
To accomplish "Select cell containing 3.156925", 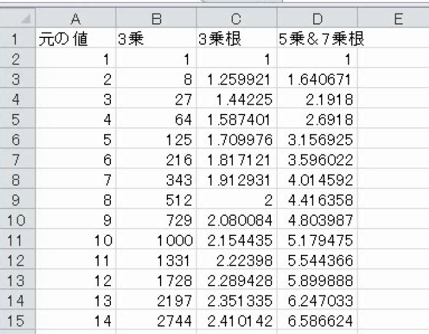I will click(317, 138).
